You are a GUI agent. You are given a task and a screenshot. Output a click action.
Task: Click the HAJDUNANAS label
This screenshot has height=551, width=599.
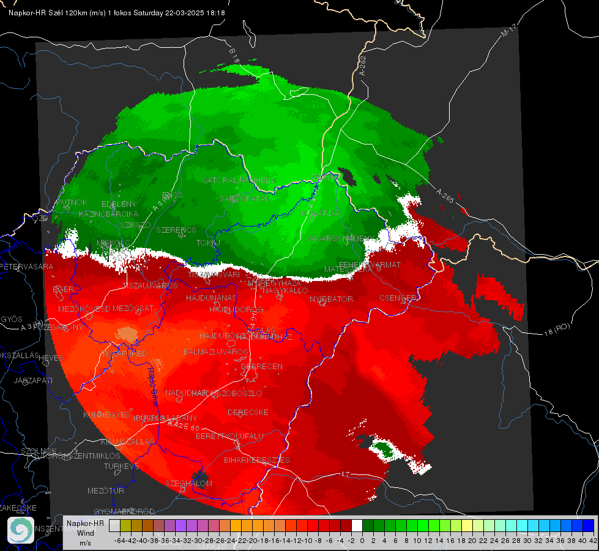click(211, 298)
